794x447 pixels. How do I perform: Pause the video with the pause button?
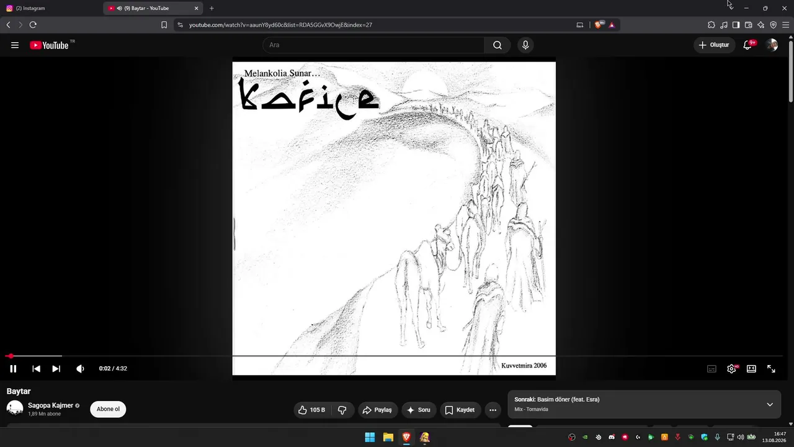(13, 369)
